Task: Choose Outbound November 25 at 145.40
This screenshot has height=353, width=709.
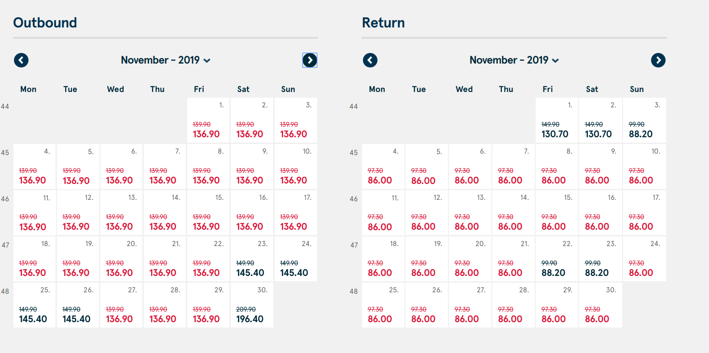Action: coord(35,305)
